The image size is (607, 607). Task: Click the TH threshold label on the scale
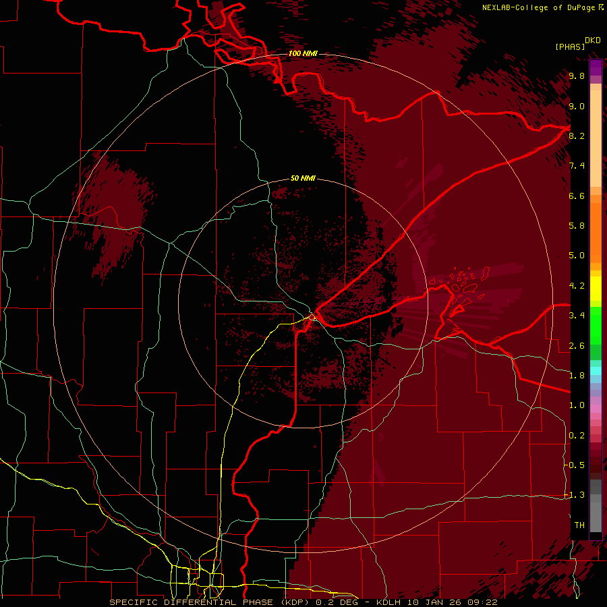click(x=579, y=525)
